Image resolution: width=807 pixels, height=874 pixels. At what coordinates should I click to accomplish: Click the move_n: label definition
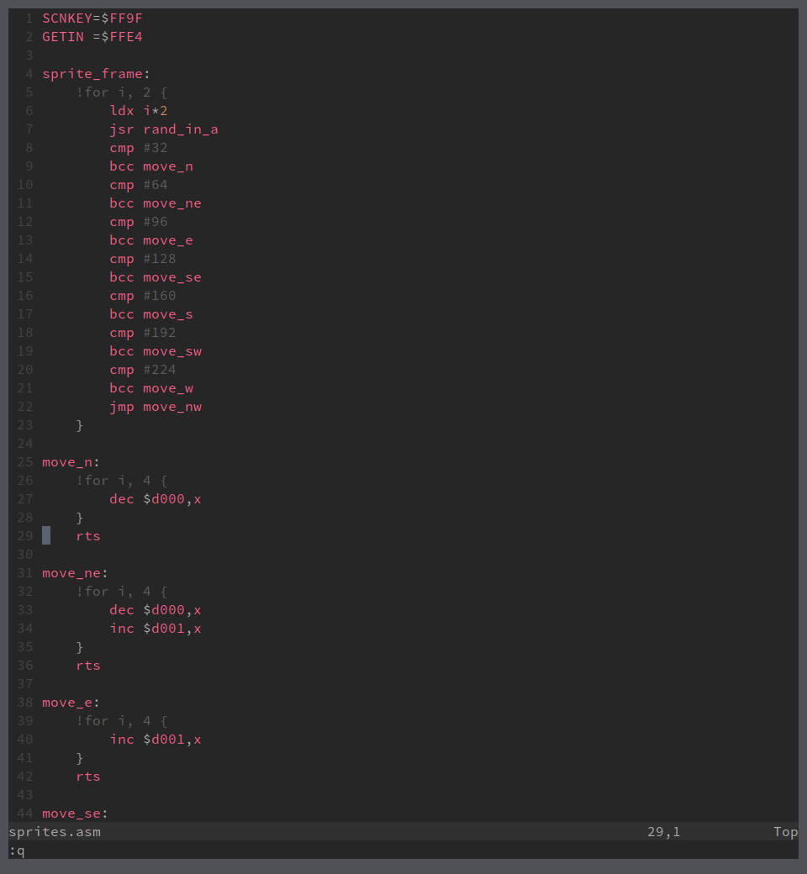coord(71,462)
